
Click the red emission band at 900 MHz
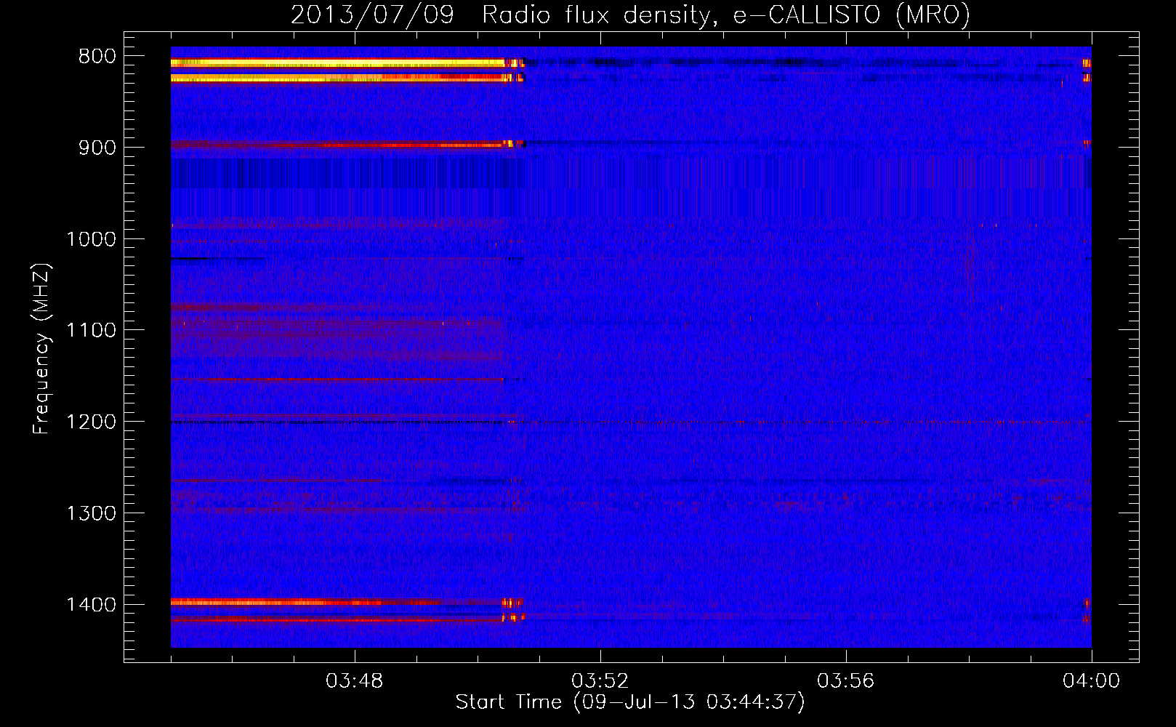tap(334, 145)
